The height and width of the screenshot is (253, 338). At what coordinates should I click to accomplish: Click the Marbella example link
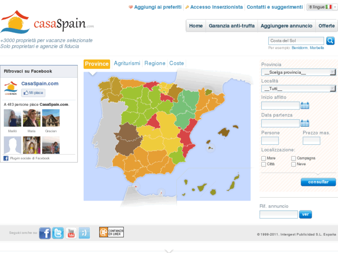[317, 48]
